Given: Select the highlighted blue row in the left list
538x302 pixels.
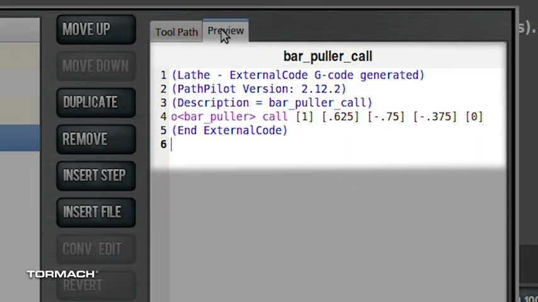Looking at the screenshot, I should coord(20,138).
